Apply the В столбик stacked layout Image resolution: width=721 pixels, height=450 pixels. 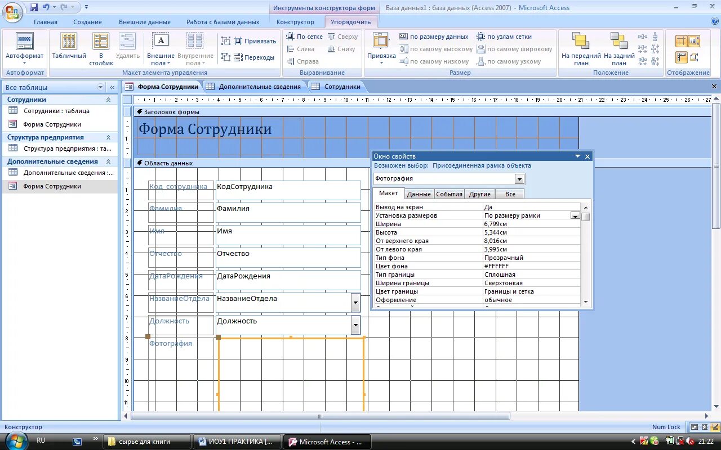[101, 48]
